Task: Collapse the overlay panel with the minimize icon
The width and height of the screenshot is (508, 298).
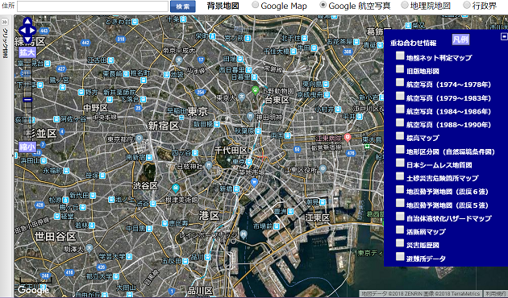Action: tap(504, 36)
